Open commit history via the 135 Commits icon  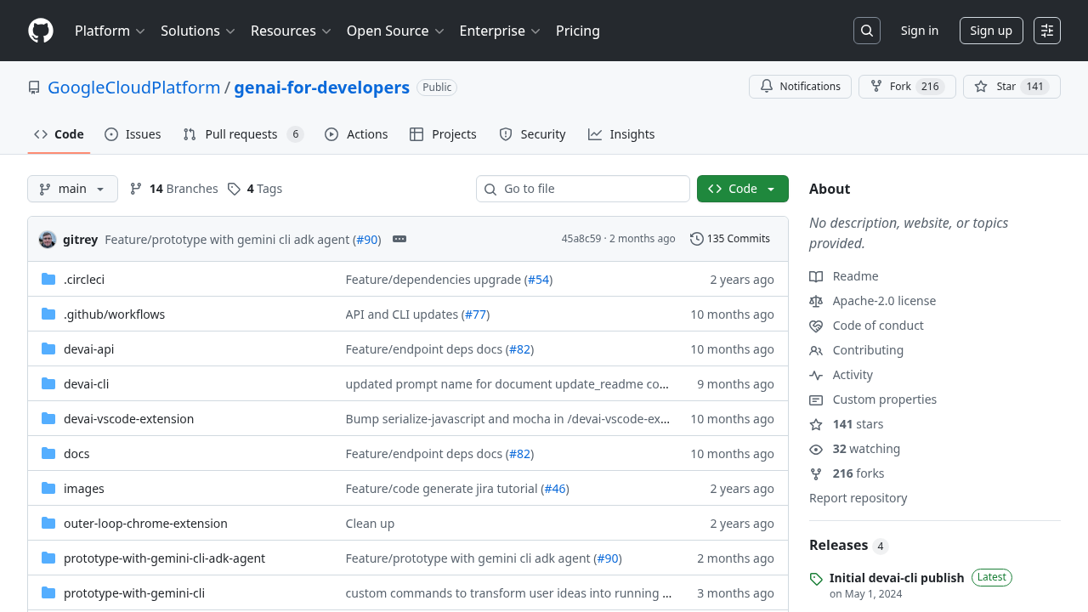(x=697, y=239)
